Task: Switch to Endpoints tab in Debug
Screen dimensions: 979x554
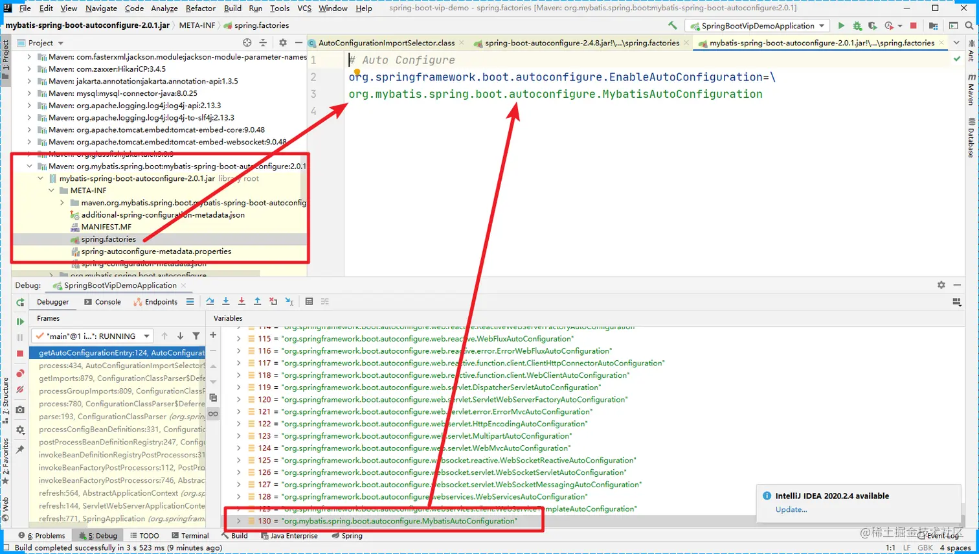Action: point(155,302)
